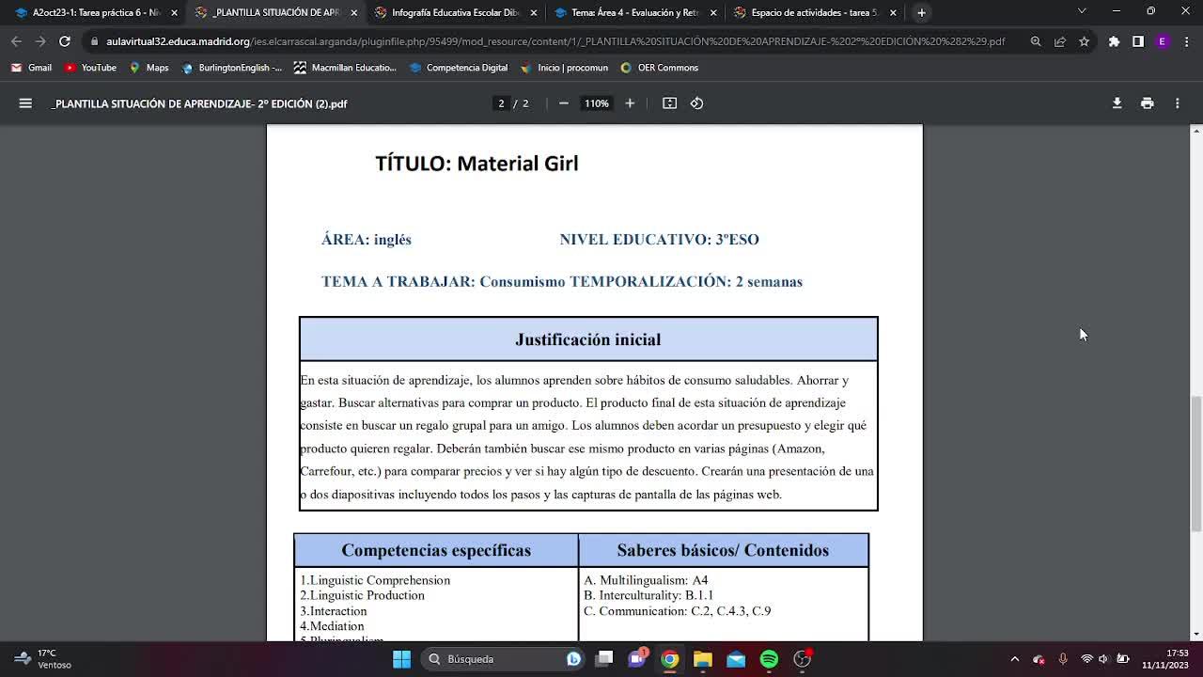Viewport: 1203px width, 677px height.
Task: Click the 'ÁREA: inglés' text
Action: click(367, 240)
